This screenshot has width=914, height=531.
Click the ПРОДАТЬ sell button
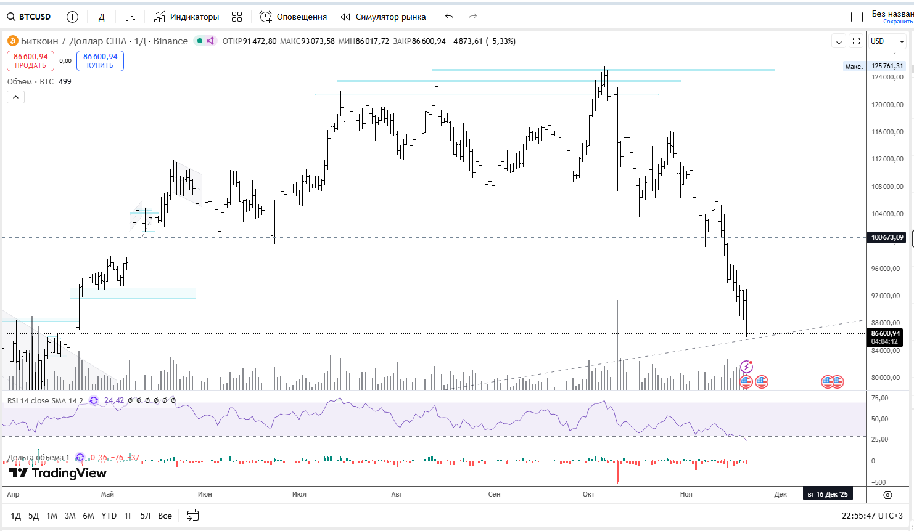click(x=30, y=61)
